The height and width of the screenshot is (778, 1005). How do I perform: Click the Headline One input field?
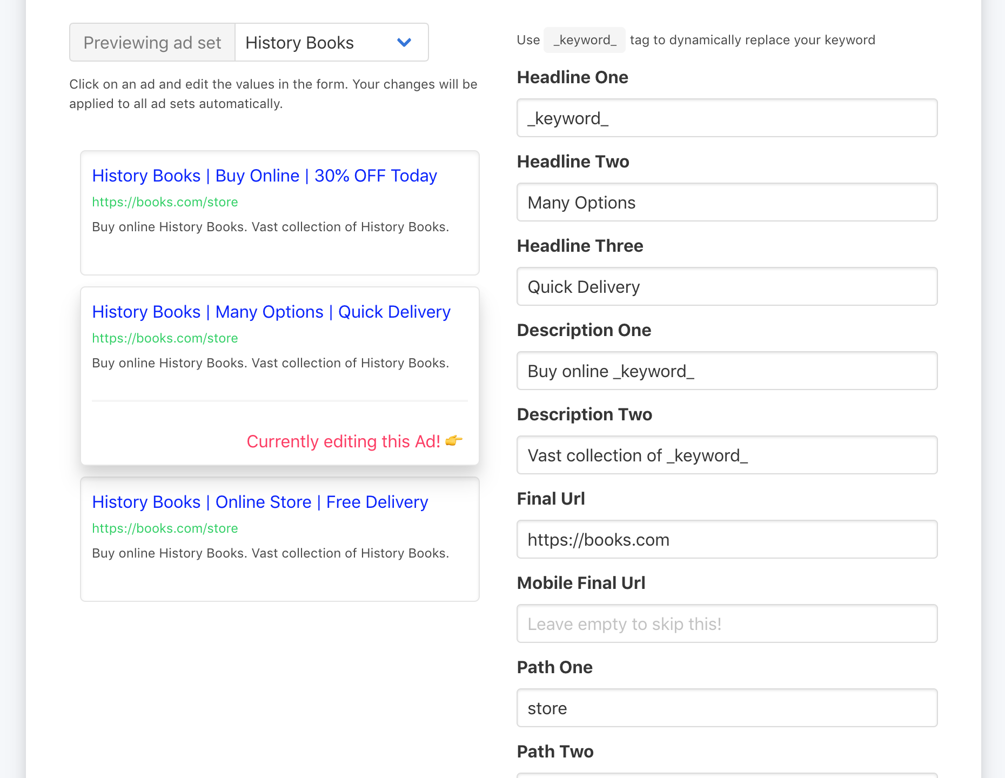[x=727, y=118]
